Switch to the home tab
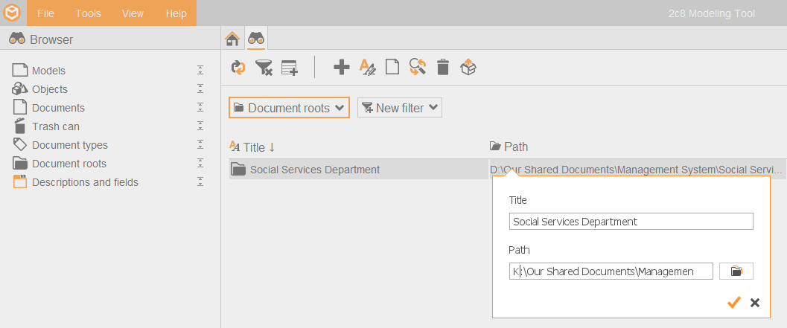Screen dimensions: 787x328 [232, 39]
